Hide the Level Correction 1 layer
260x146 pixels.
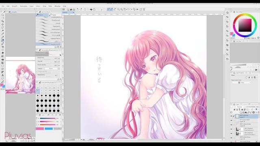[x=232, y=133]
